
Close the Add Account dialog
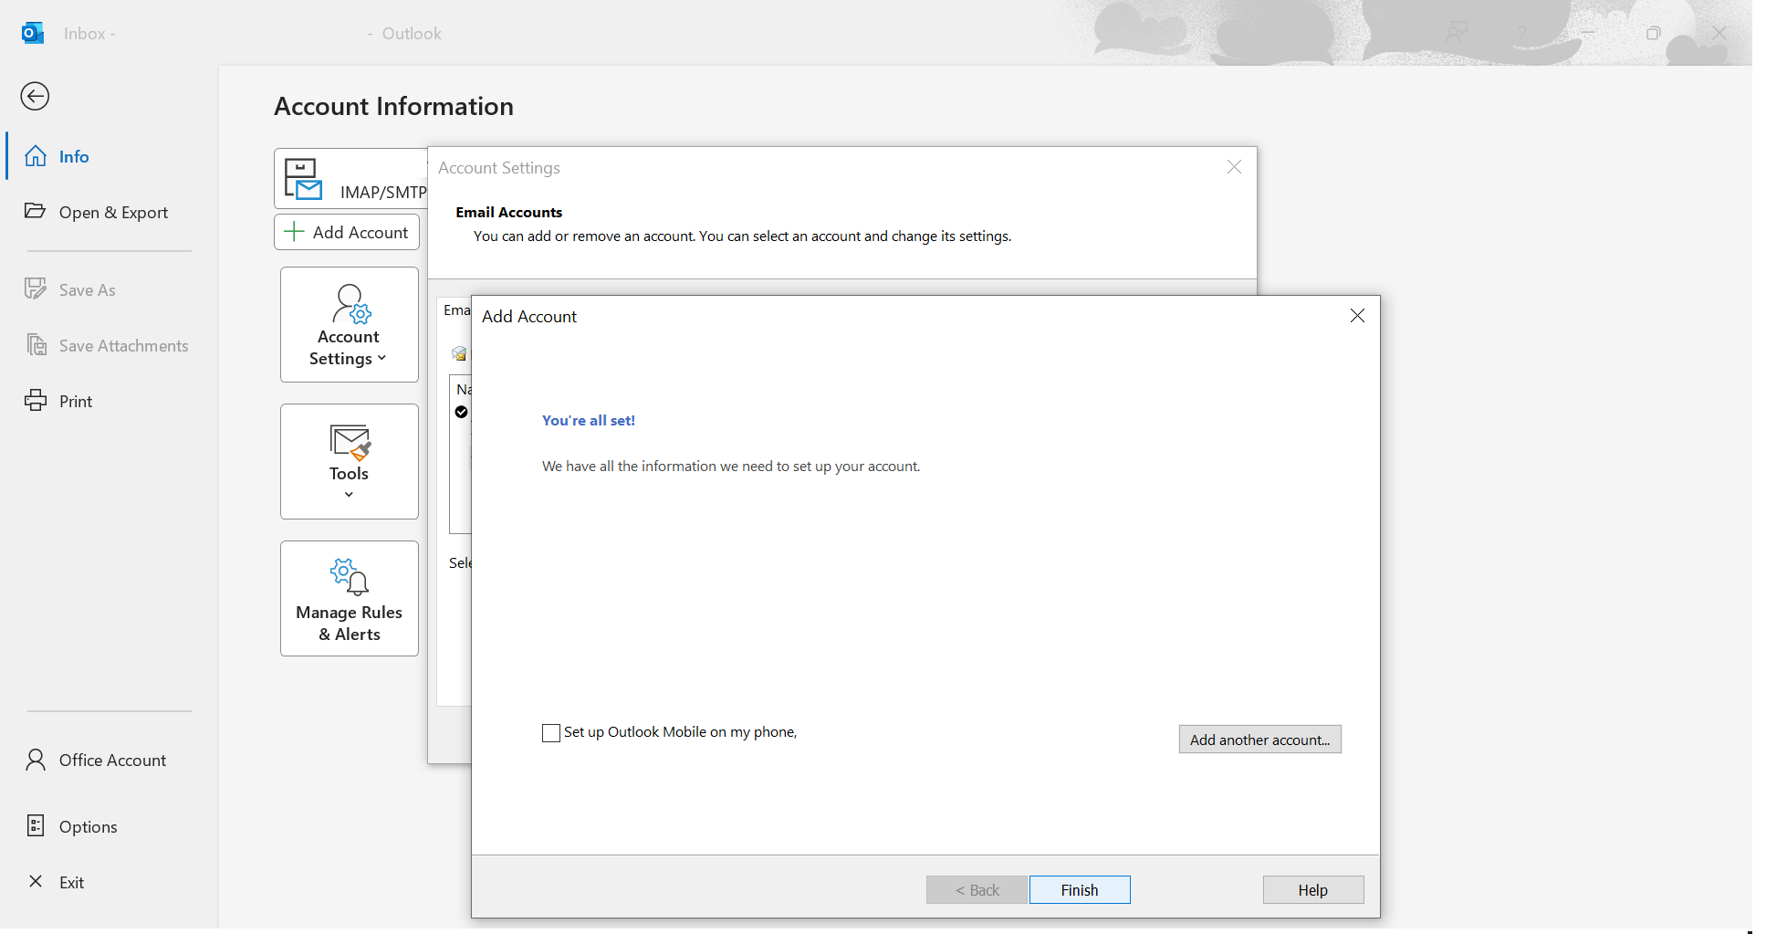coord(1357,316)
